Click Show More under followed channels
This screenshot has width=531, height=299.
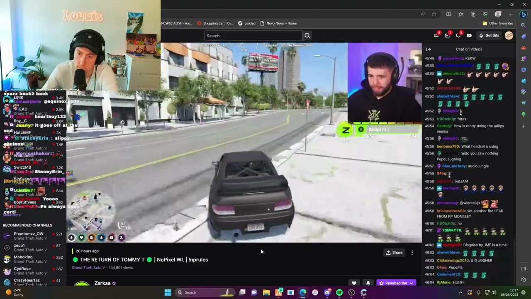tap(12, 215)
